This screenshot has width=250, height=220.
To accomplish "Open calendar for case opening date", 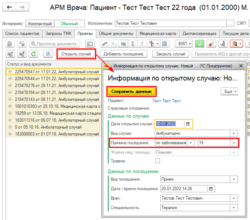I will click(188, 124).
